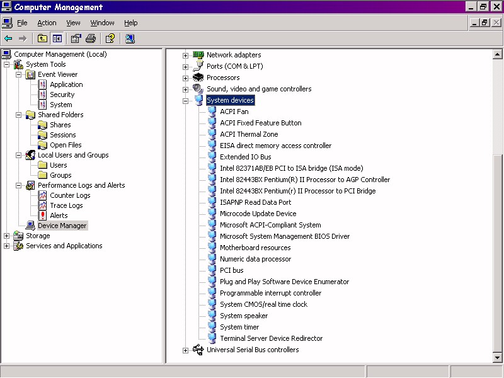The image size is (504, 378).
Task: Click Scan for hardware changes icon
Action: [130, 38]
